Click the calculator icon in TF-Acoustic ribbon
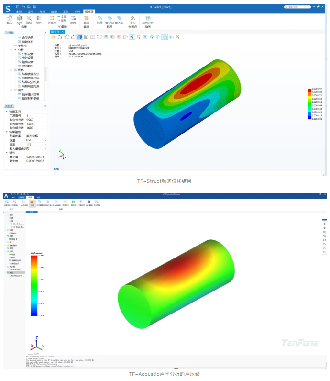The image size is (330, 381). [x=89, y=203]
